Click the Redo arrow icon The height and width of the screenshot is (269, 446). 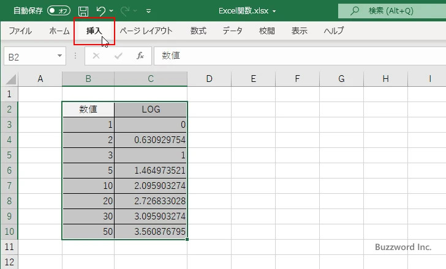pos(125,11)
